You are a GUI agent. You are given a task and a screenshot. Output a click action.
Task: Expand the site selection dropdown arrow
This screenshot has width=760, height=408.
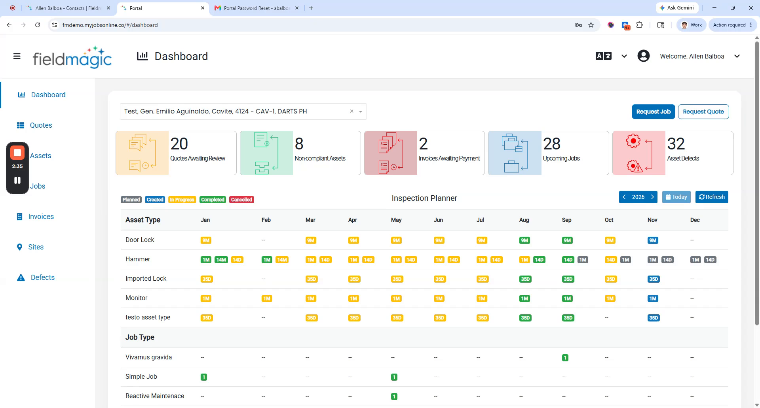tap(361, 111)
